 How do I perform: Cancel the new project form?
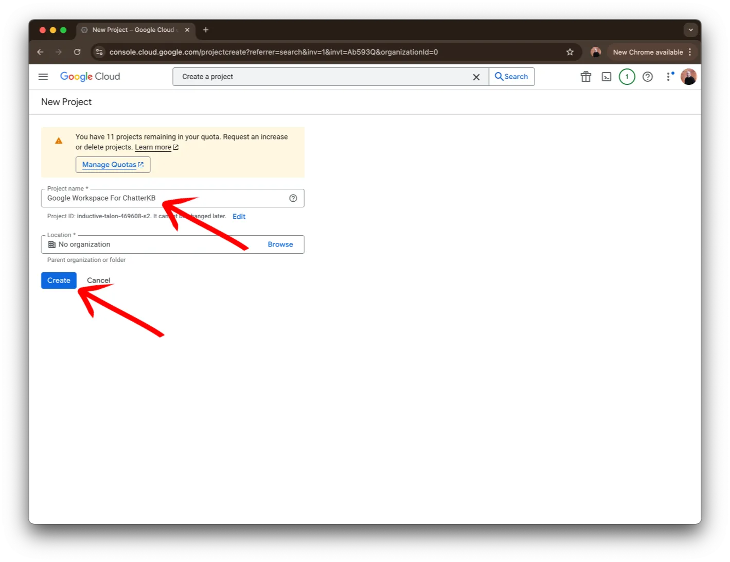[x=98, y=280]
